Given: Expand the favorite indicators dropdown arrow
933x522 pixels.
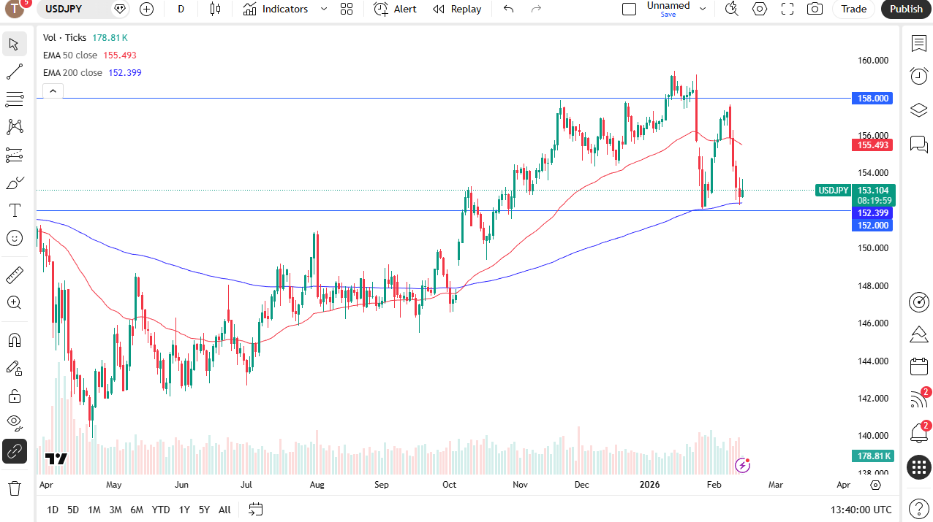Looking at the screenshot, I should (324, 9).
